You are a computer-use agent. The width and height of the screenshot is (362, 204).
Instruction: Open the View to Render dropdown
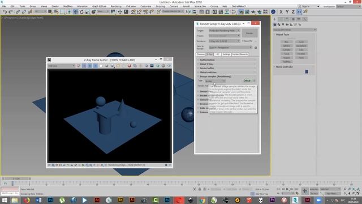[230, 48]
